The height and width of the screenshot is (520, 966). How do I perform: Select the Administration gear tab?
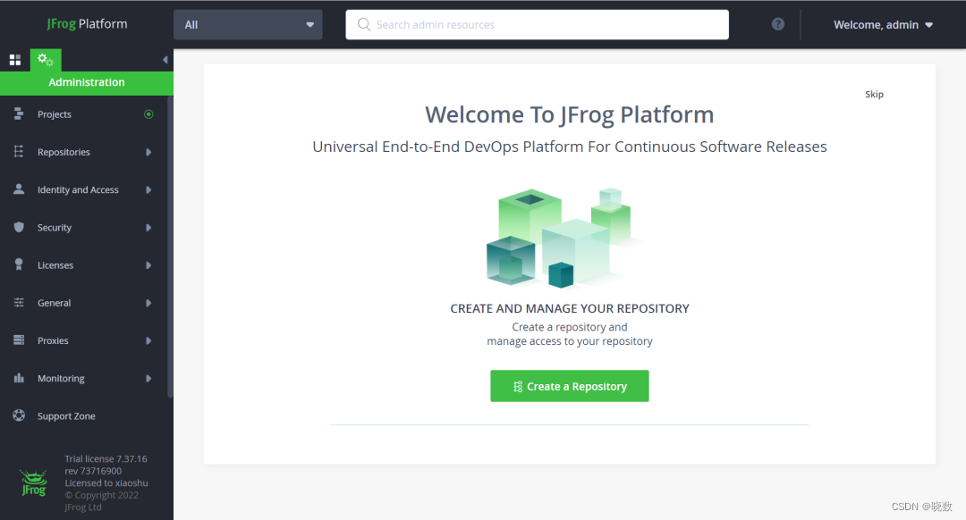point(44,59)
